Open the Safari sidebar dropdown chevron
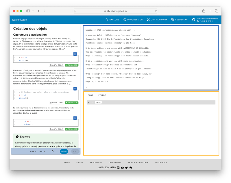This screenshot has width=231, height=183. coord(33,11)
